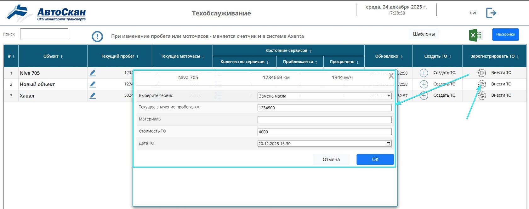Select the Niva 705 object cell
Image resolution: width=529 pixels, height=209 pixels.
(53, 73)
